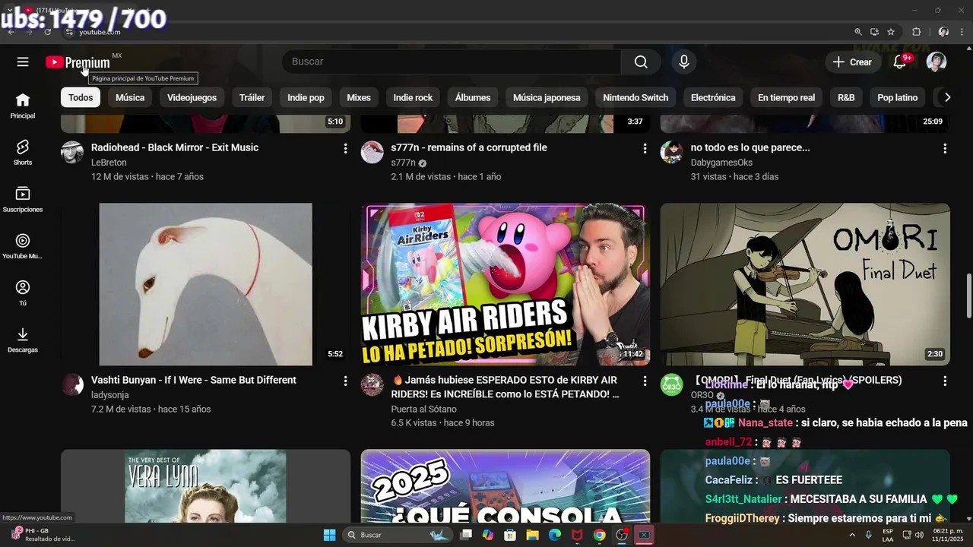The width and height of the screenshot is (973, 547).
Task: Open 'no todo es lo que parece...' title
Action: (x=750, y=147)
